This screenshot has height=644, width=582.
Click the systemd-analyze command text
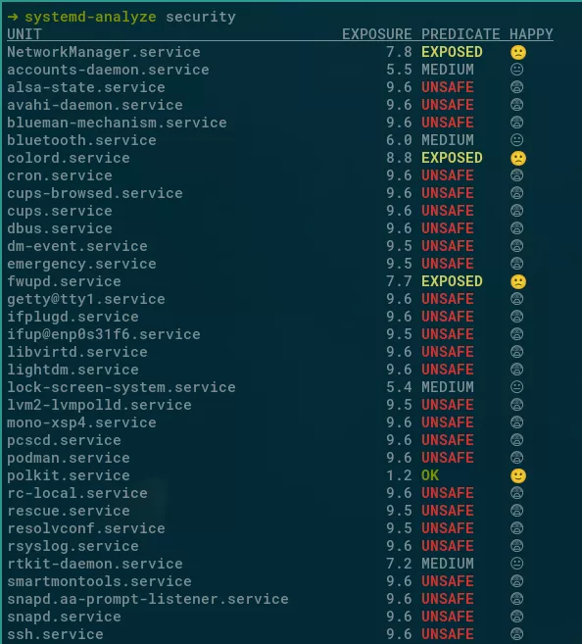pos(90,17)
